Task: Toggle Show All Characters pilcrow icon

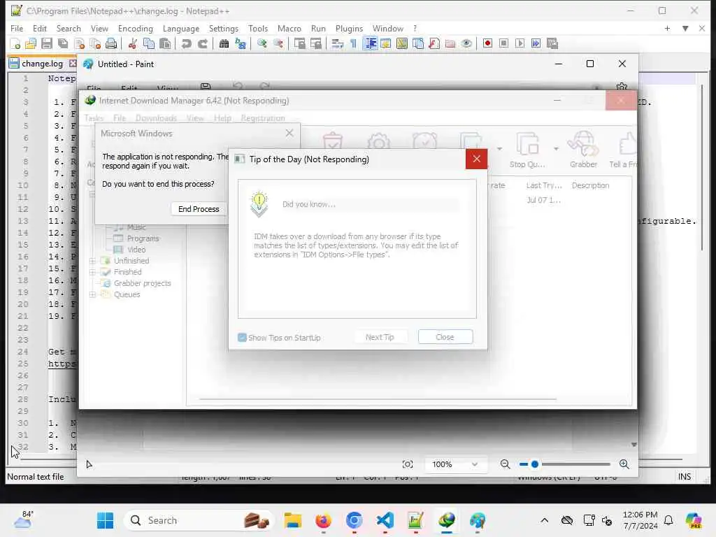Action: click(353, 44)
